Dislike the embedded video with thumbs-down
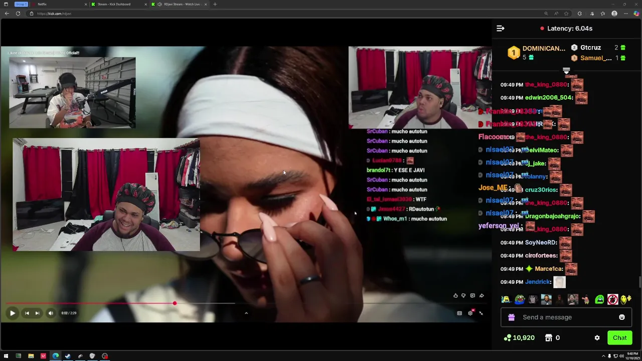Viewport: 642px width, 361px height. pyautogui.click(x=463, y=296)
